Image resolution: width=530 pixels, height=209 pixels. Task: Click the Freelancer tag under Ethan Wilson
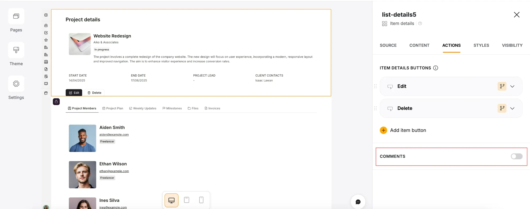(107, 178)
